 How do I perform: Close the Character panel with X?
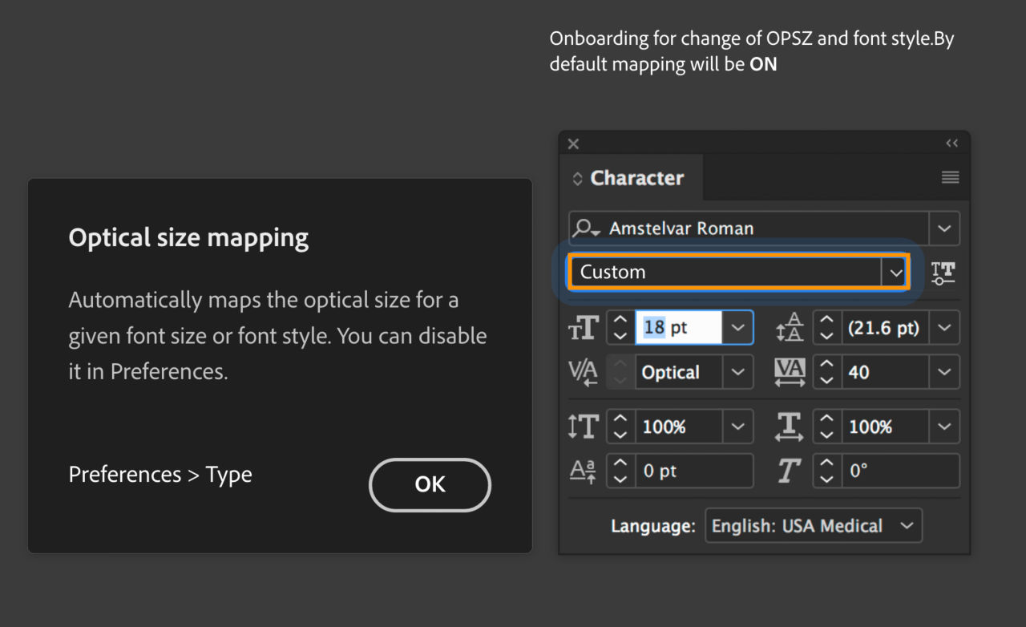(x=573, y=144)
